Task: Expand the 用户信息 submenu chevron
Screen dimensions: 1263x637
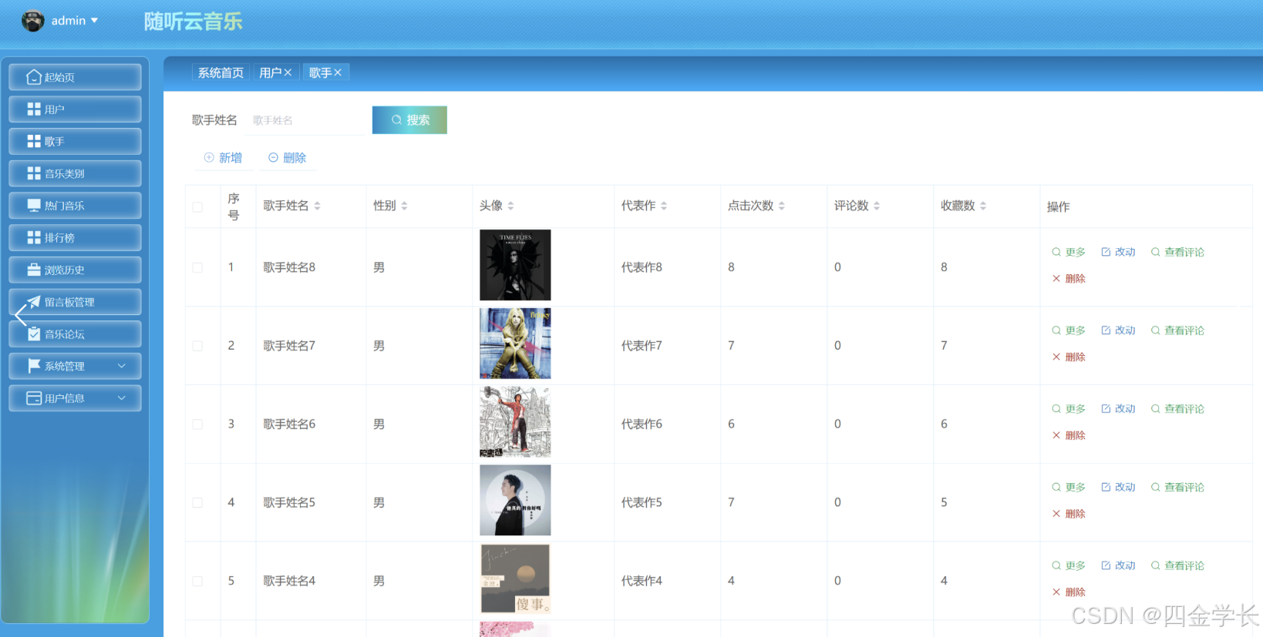Action: click(x=122, y=398)
